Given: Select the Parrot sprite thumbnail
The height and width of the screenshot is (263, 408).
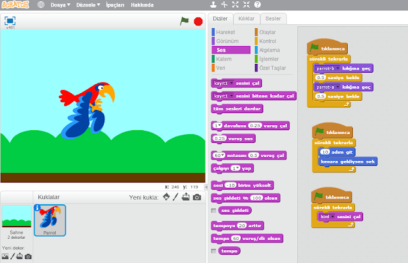Looking at the screenshot, I should click(50, 220).
